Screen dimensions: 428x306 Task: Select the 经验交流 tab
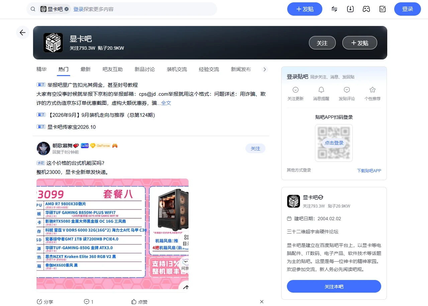pyautogui.click(x=209, y=69)
